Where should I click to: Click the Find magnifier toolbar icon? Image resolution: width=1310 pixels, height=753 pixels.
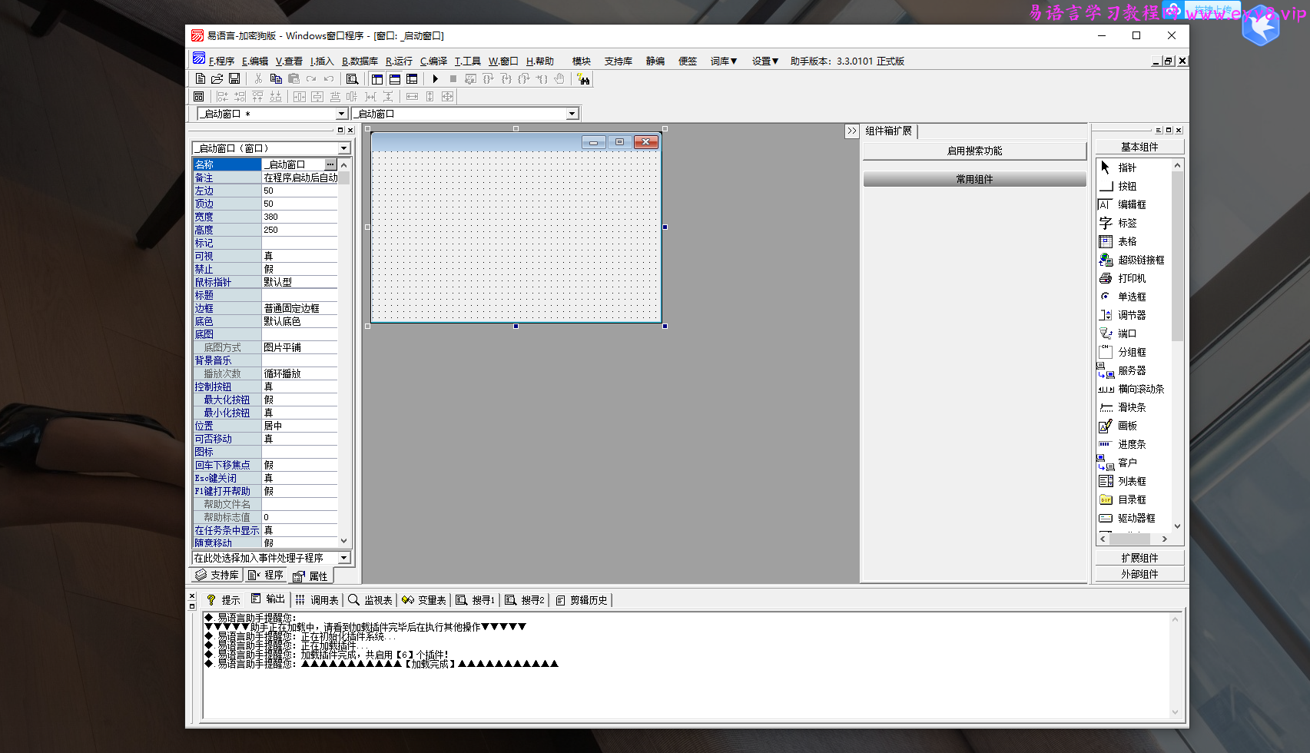pyautogui.click(x=353, y=79)
